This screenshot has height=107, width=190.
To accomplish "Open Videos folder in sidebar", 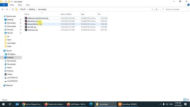I will pyautogui.click(x=10, y=74).
